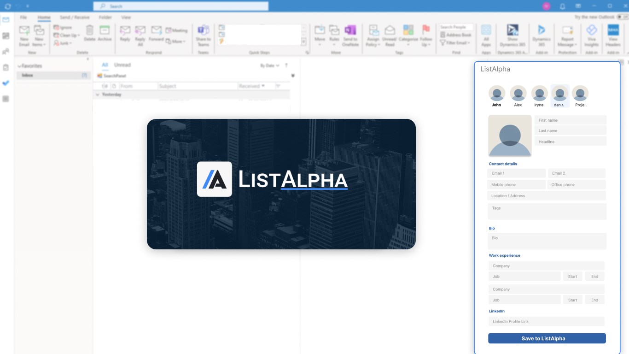Click Show Dynamics 365 icon
Viewport: 629px width, 354px height.
(x=512, y=30)
